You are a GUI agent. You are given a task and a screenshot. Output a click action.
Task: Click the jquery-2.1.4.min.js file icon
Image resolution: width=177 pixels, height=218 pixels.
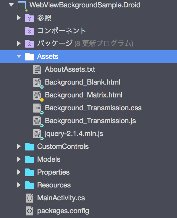click(37, 134)
